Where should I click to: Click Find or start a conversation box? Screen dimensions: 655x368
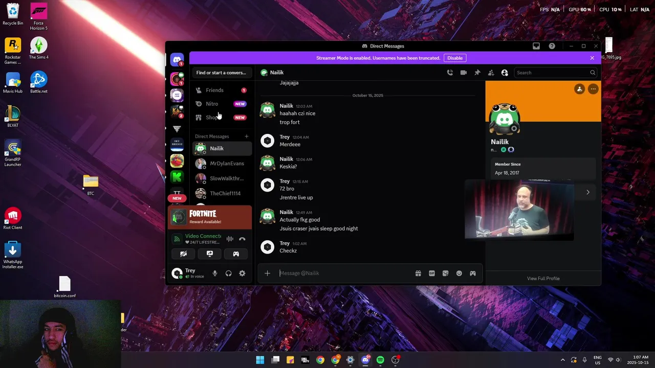pos(221,73)
